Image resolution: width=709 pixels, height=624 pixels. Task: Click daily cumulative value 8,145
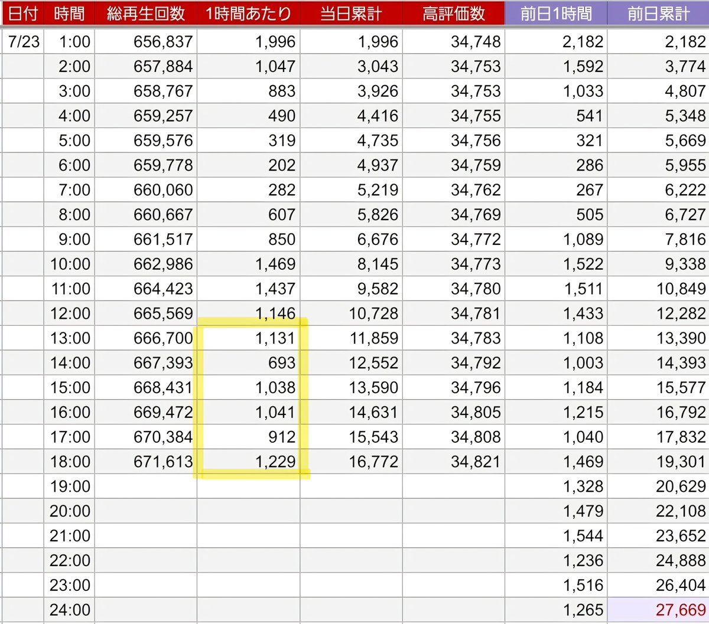coord(351,264)
